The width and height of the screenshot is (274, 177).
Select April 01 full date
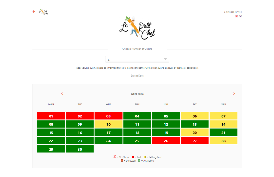click(51, 116)
